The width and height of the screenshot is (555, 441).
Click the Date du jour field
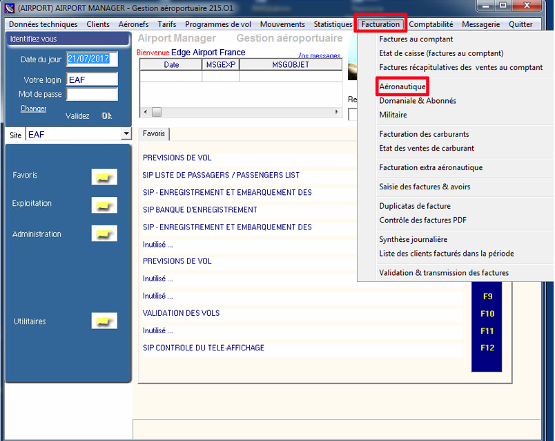click(92, 59)
